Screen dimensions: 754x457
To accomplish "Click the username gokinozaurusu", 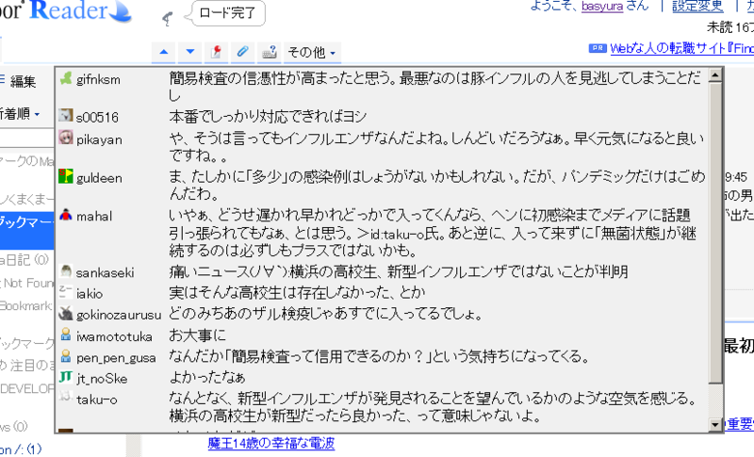I will point(119,315).
